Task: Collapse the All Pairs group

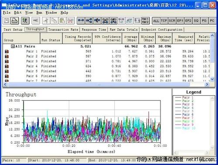Action: [13, 46]
